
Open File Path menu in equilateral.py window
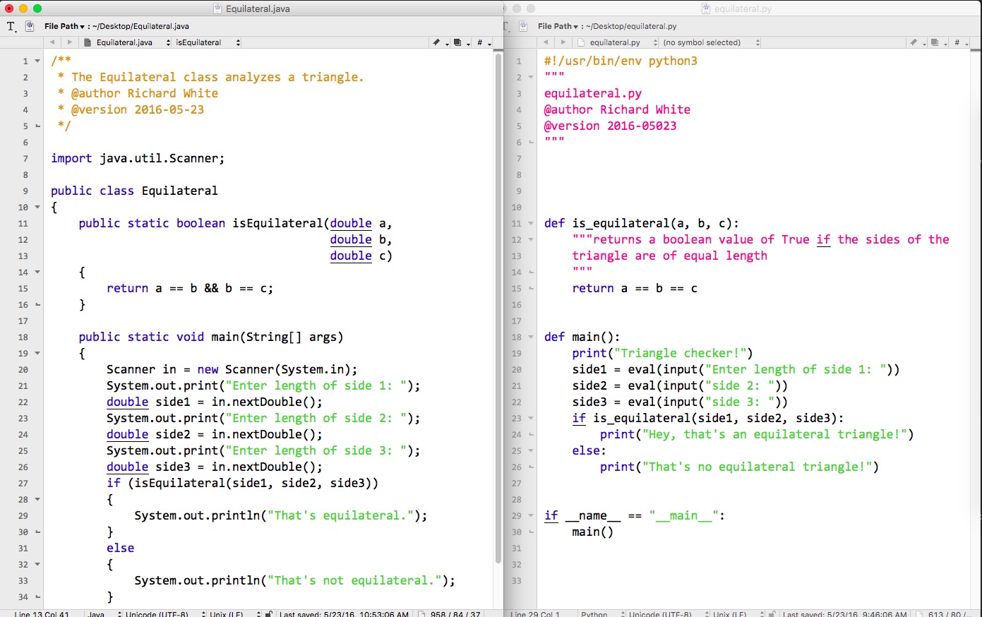558,26
